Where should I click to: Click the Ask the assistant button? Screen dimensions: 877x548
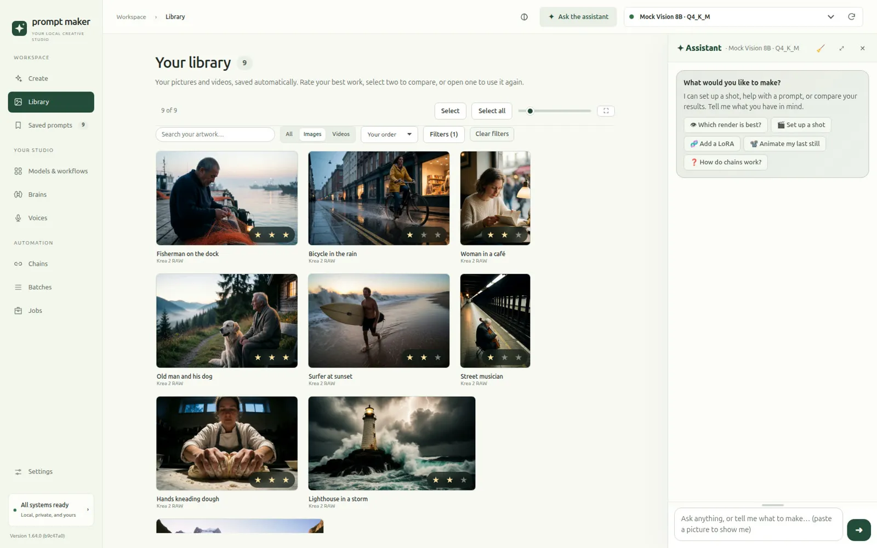578,17
